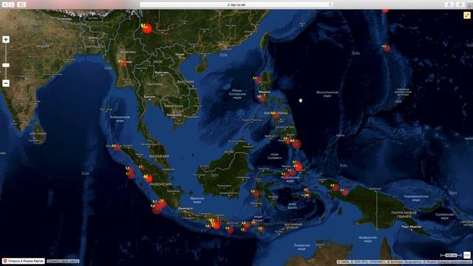This screenshot has height=266, width=473.
Task: Select large red marker in central Sumatra
Action: coord(149,179)
